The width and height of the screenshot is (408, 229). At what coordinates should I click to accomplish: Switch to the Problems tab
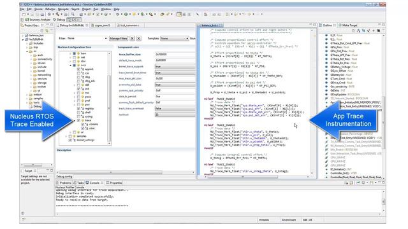pos(64,183)
